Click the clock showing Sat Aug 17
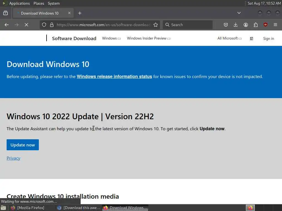 pos(264,3)
